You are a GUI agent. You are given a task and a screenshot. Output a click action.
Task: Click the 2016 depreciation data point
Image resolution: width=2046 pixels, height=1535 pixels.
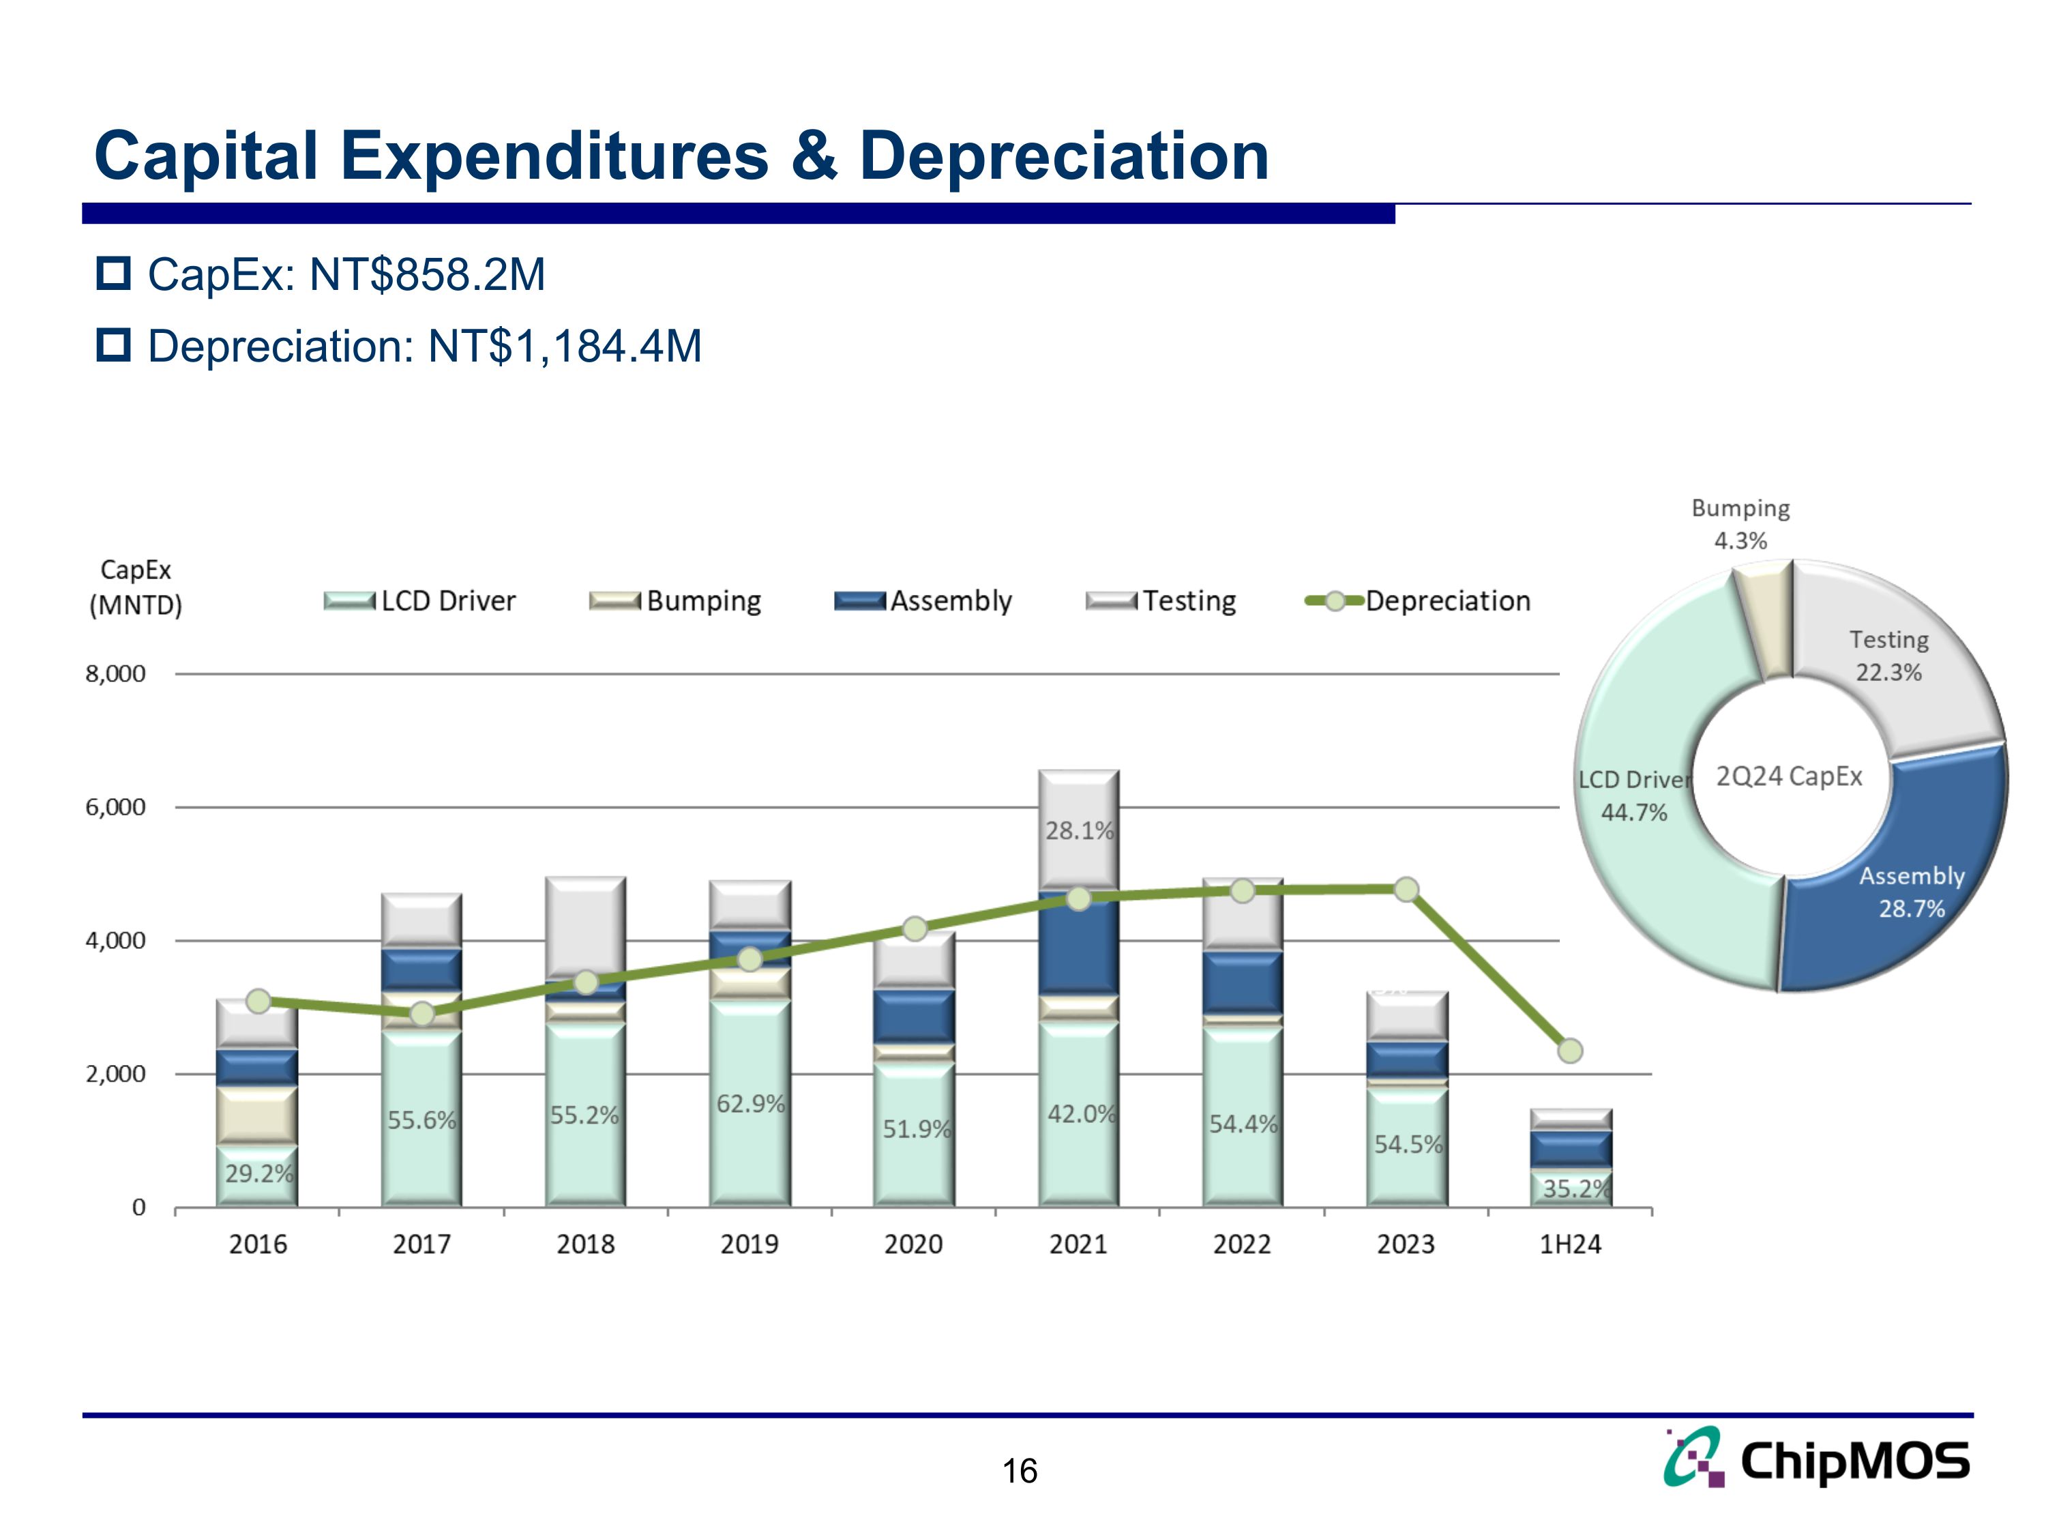click(259, 1001)
